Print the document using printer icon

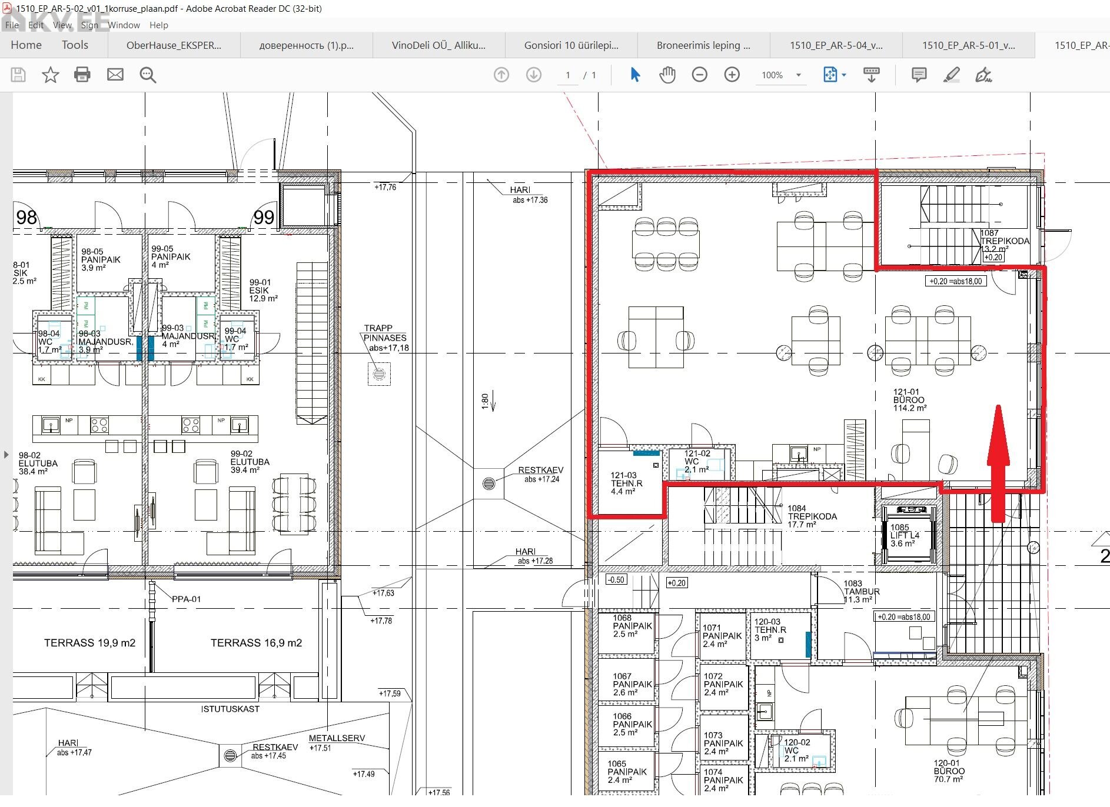click(x=82, y=75)
